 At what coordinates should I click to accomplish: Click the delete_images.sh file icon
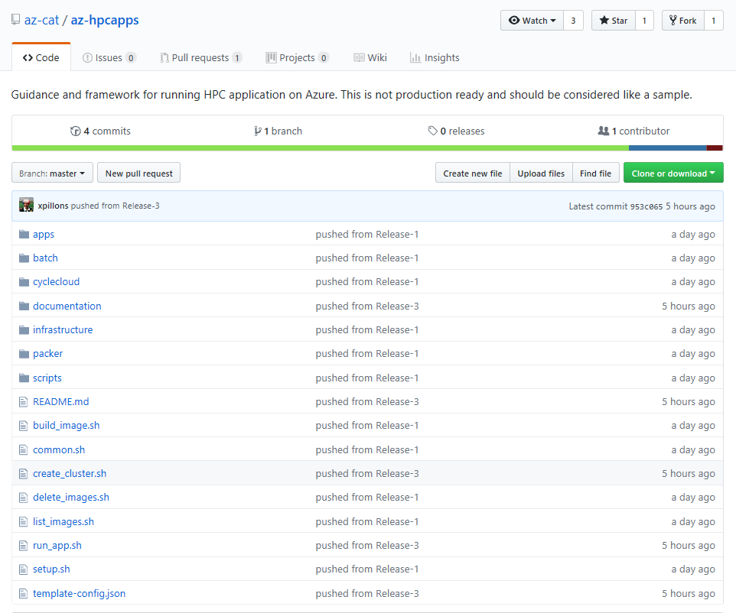click(24, 498)
